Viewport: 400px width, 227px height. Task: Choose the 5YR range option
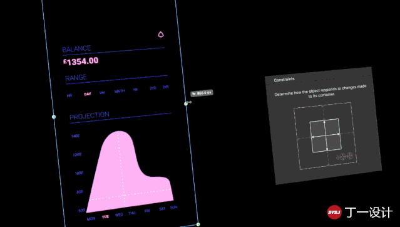[165, 87]
